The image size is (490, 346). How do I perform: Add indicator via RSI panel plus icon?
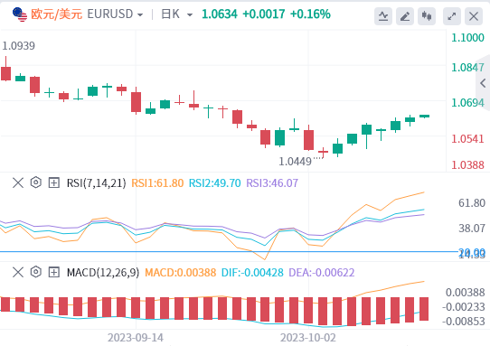point(54,182)
